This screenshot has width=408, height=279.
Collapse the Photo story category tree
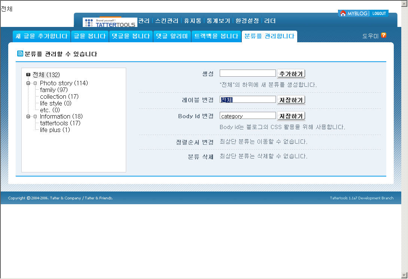coord(28,83)
